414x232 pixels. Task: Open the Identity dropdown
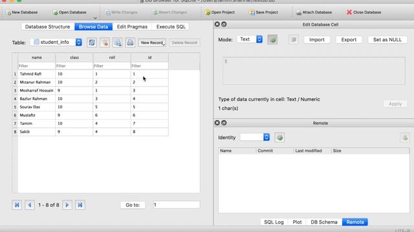[x=255, y=137]
